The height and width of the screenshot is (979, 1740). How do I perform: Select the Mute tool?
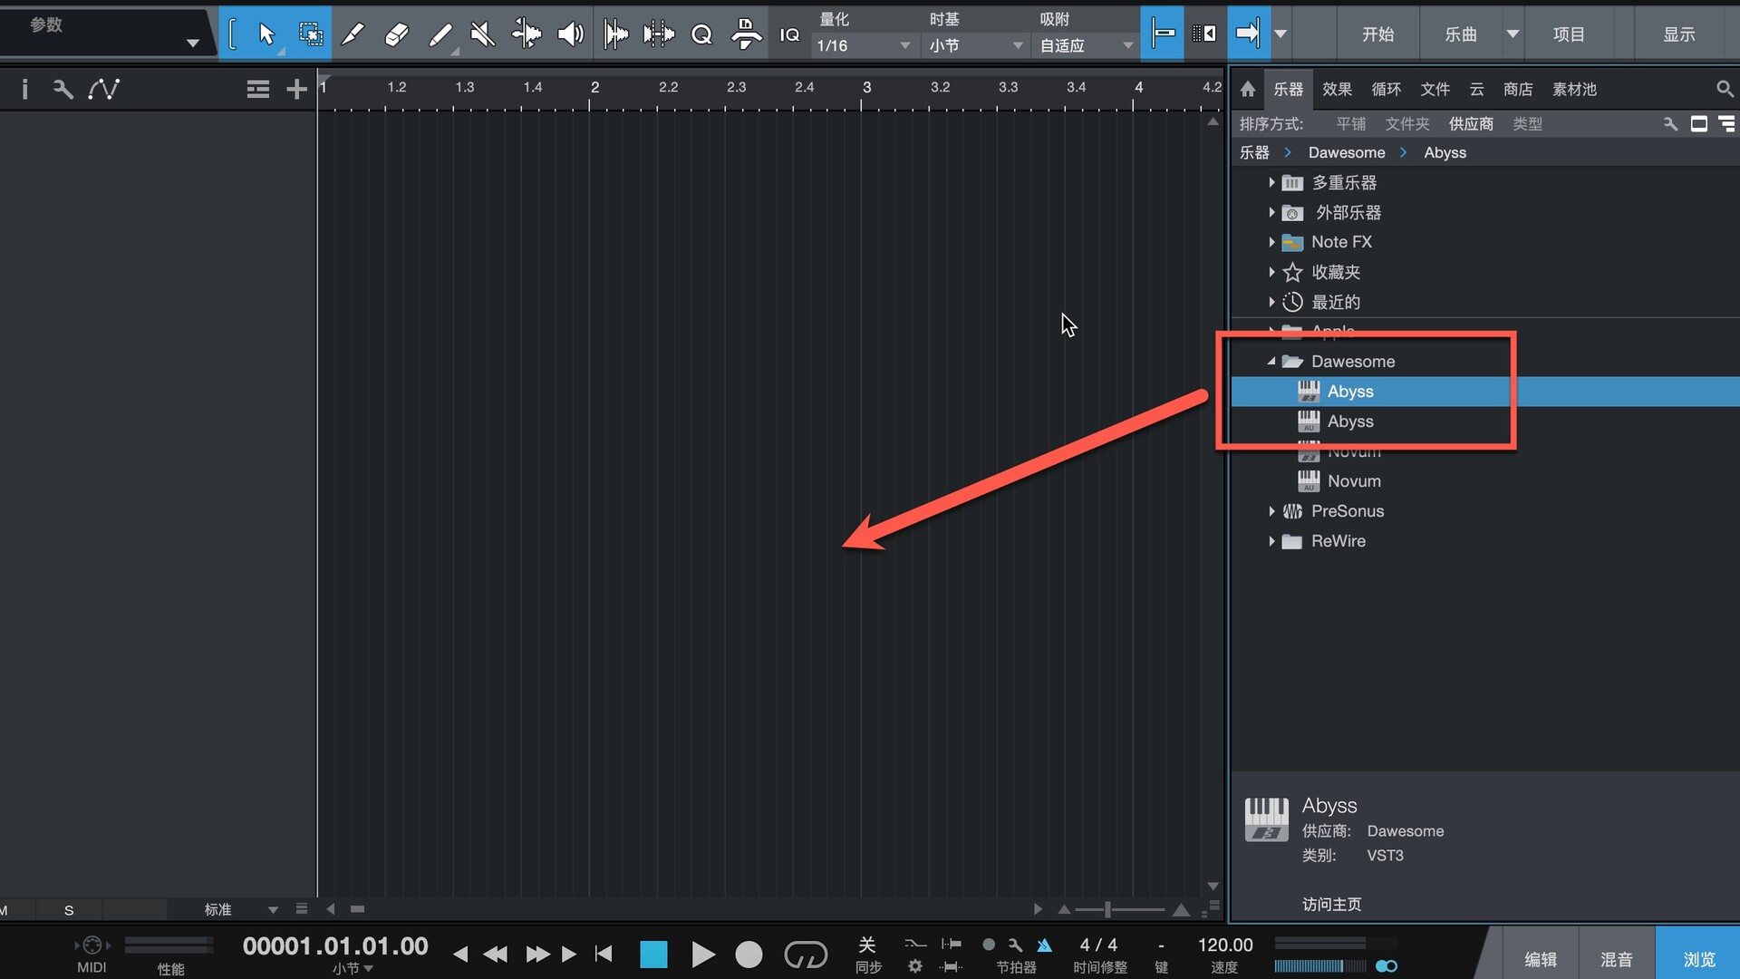coord(482,34)
